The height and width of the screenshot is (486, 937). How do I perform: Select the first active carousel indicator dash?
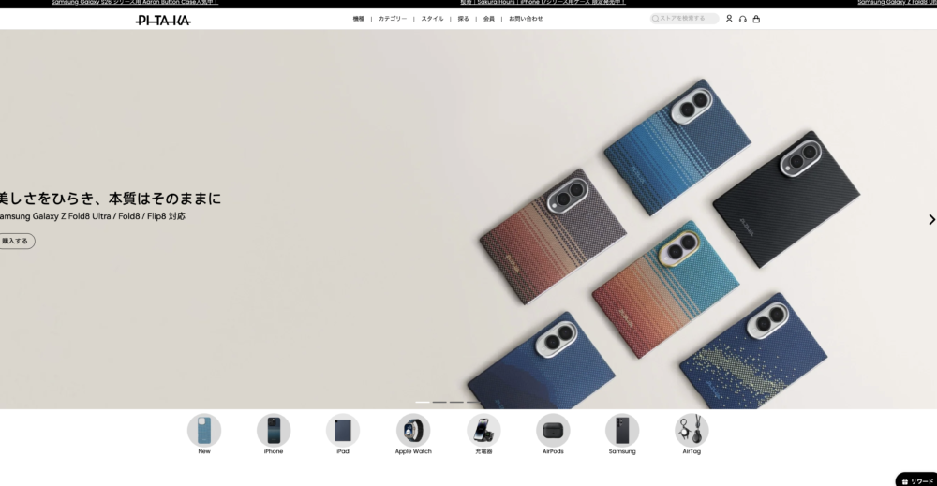click(423, 402)
